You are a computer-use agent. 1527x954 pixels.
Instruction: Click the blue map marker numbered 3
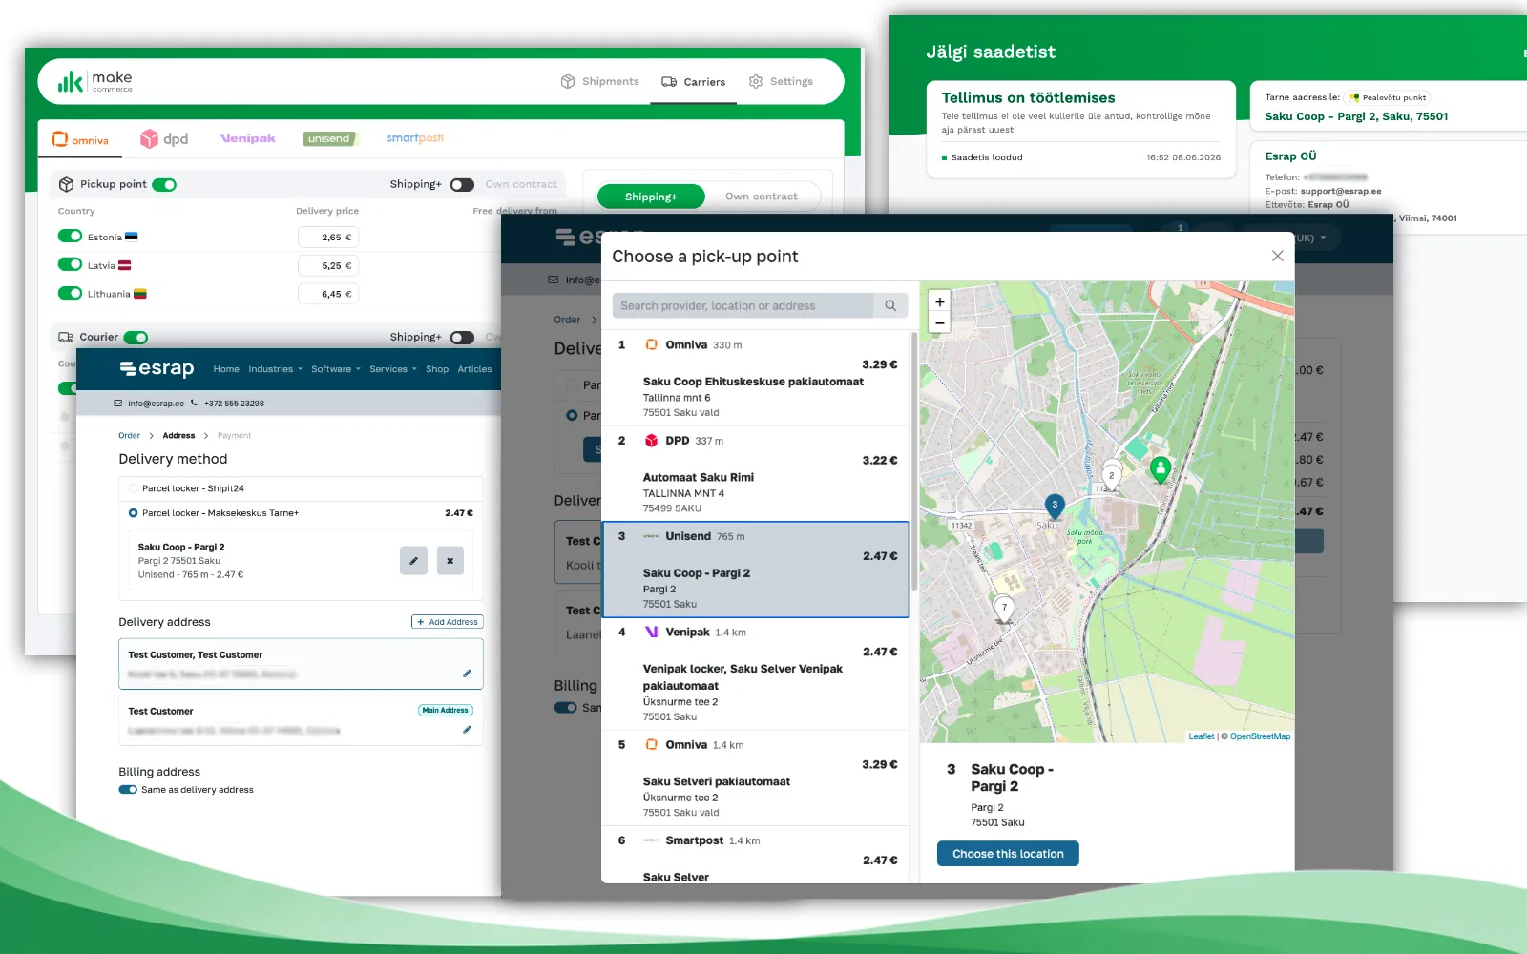click(1055, 506)
